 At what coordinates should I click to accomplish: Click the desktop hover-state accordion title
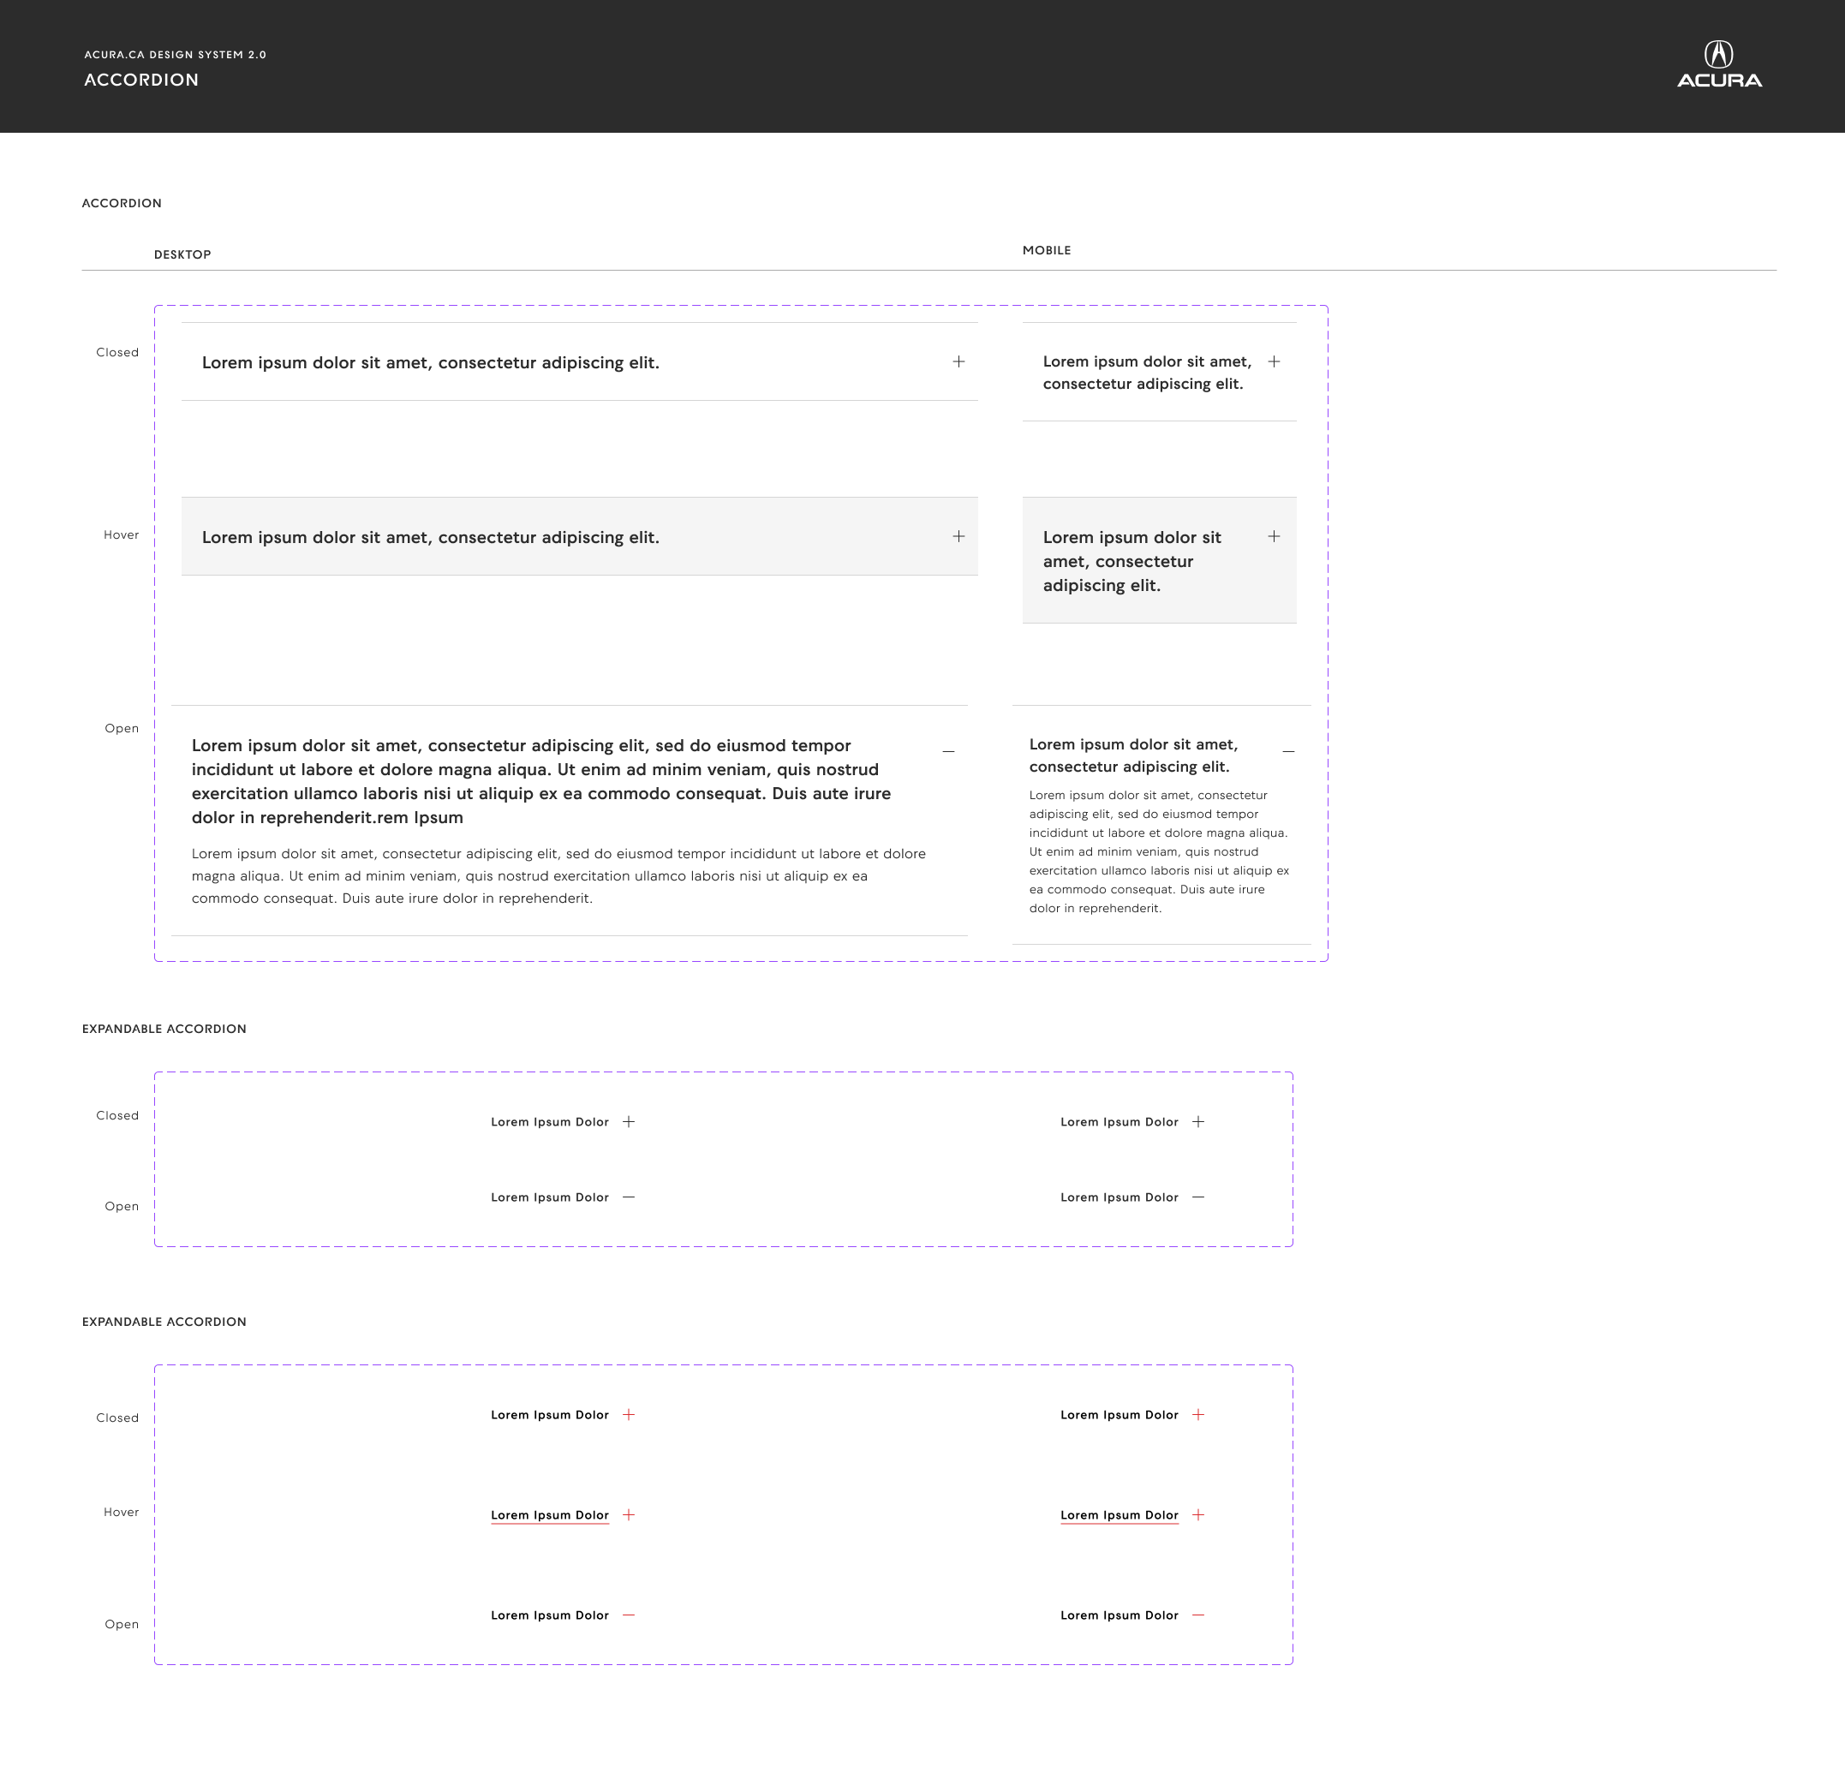click(x=430, y=537)
